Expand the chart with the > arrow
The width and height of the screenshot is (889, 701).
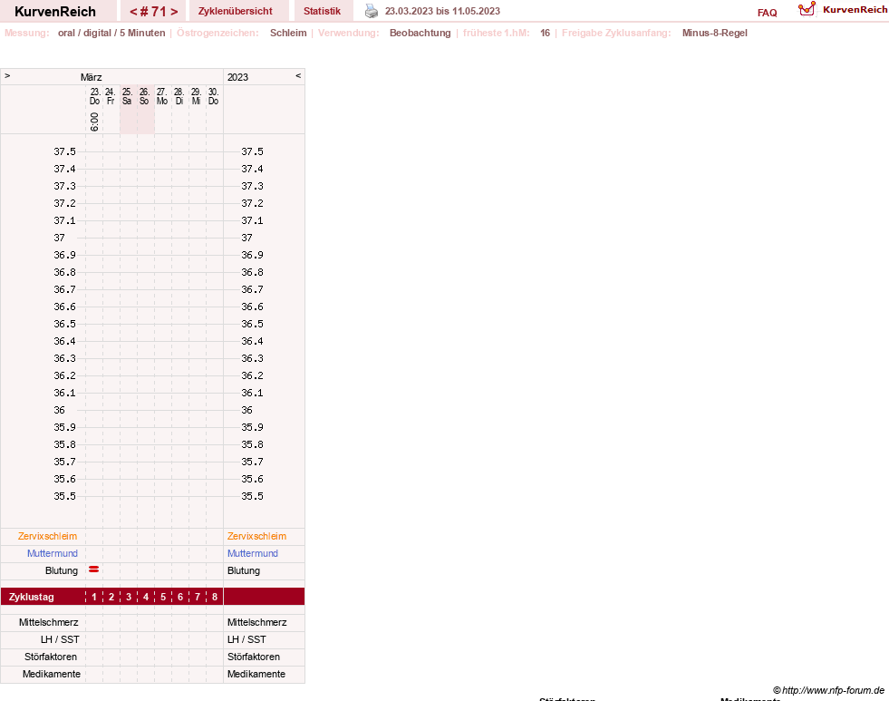tap(7, 75)
